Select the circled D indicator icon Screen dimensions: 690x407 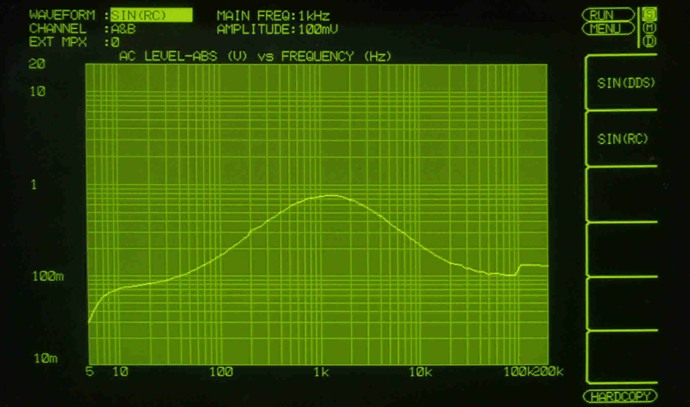coord(649,41)
